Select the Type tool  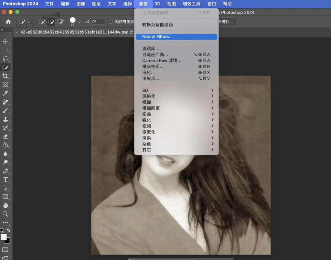click(5, 179)
